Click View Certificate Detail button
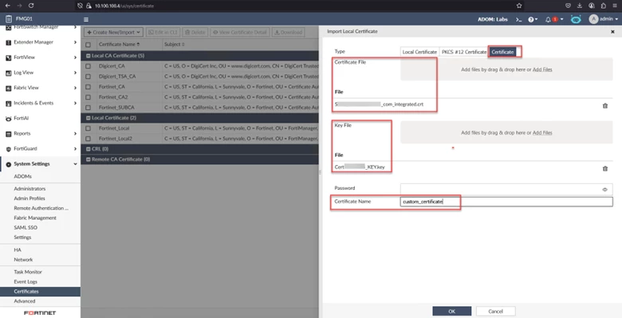 (240, 32)
